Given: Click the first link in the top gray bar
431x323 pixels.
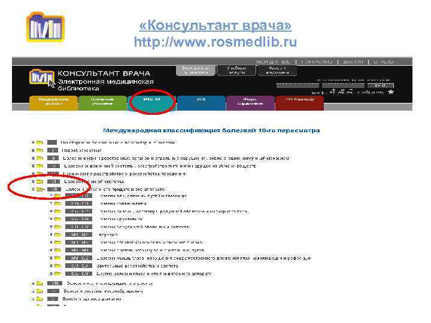Looking at the screenshot, I should point(273,62).
